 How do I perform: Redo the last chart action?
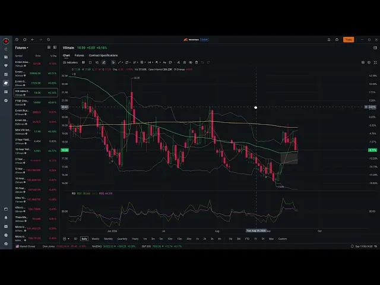click(208, 62)
